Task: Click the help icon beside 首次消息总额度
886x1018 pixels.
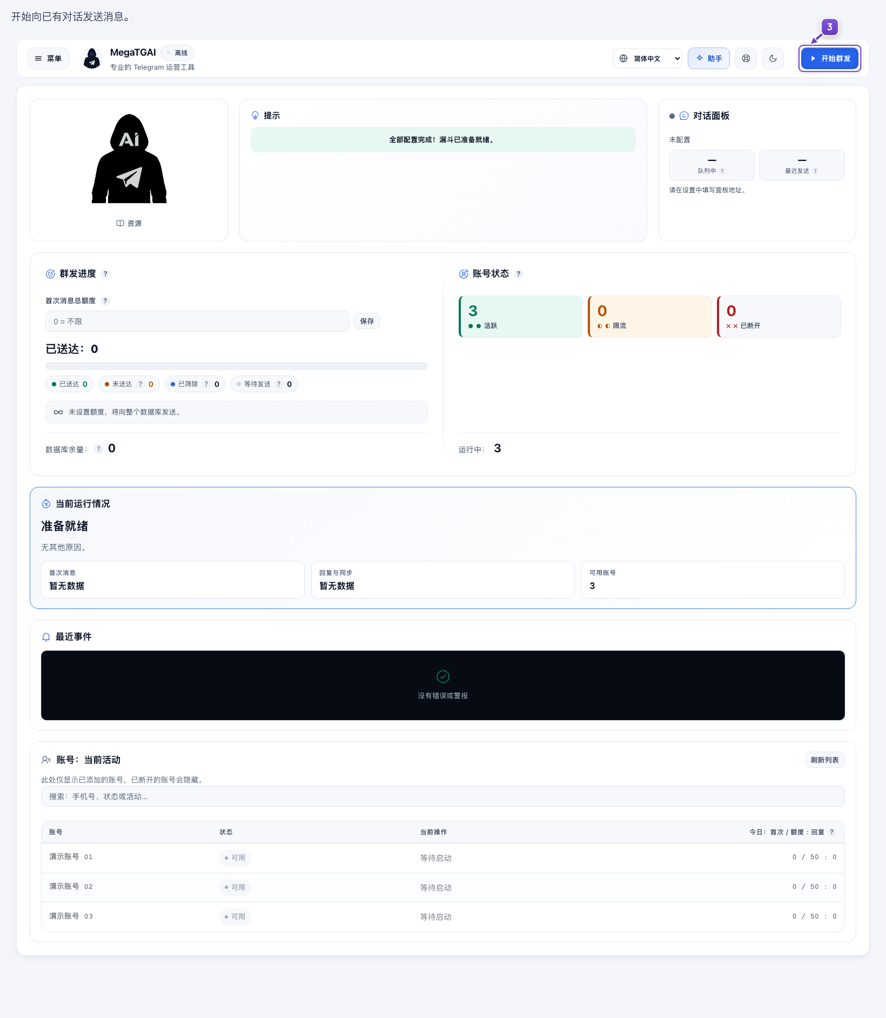Action: pyautogui.click(x=105, y=301)
